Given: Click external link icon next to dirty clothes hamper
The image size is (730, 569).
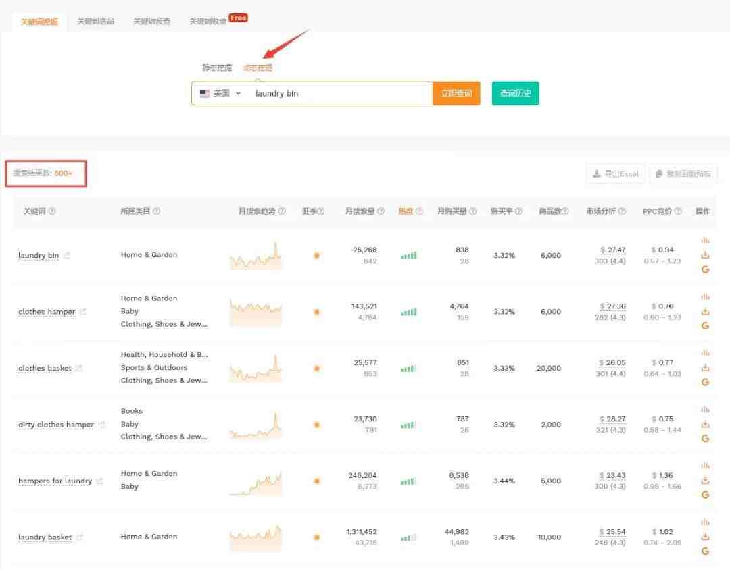Looking at the screenshot, I should pos(102,425).
